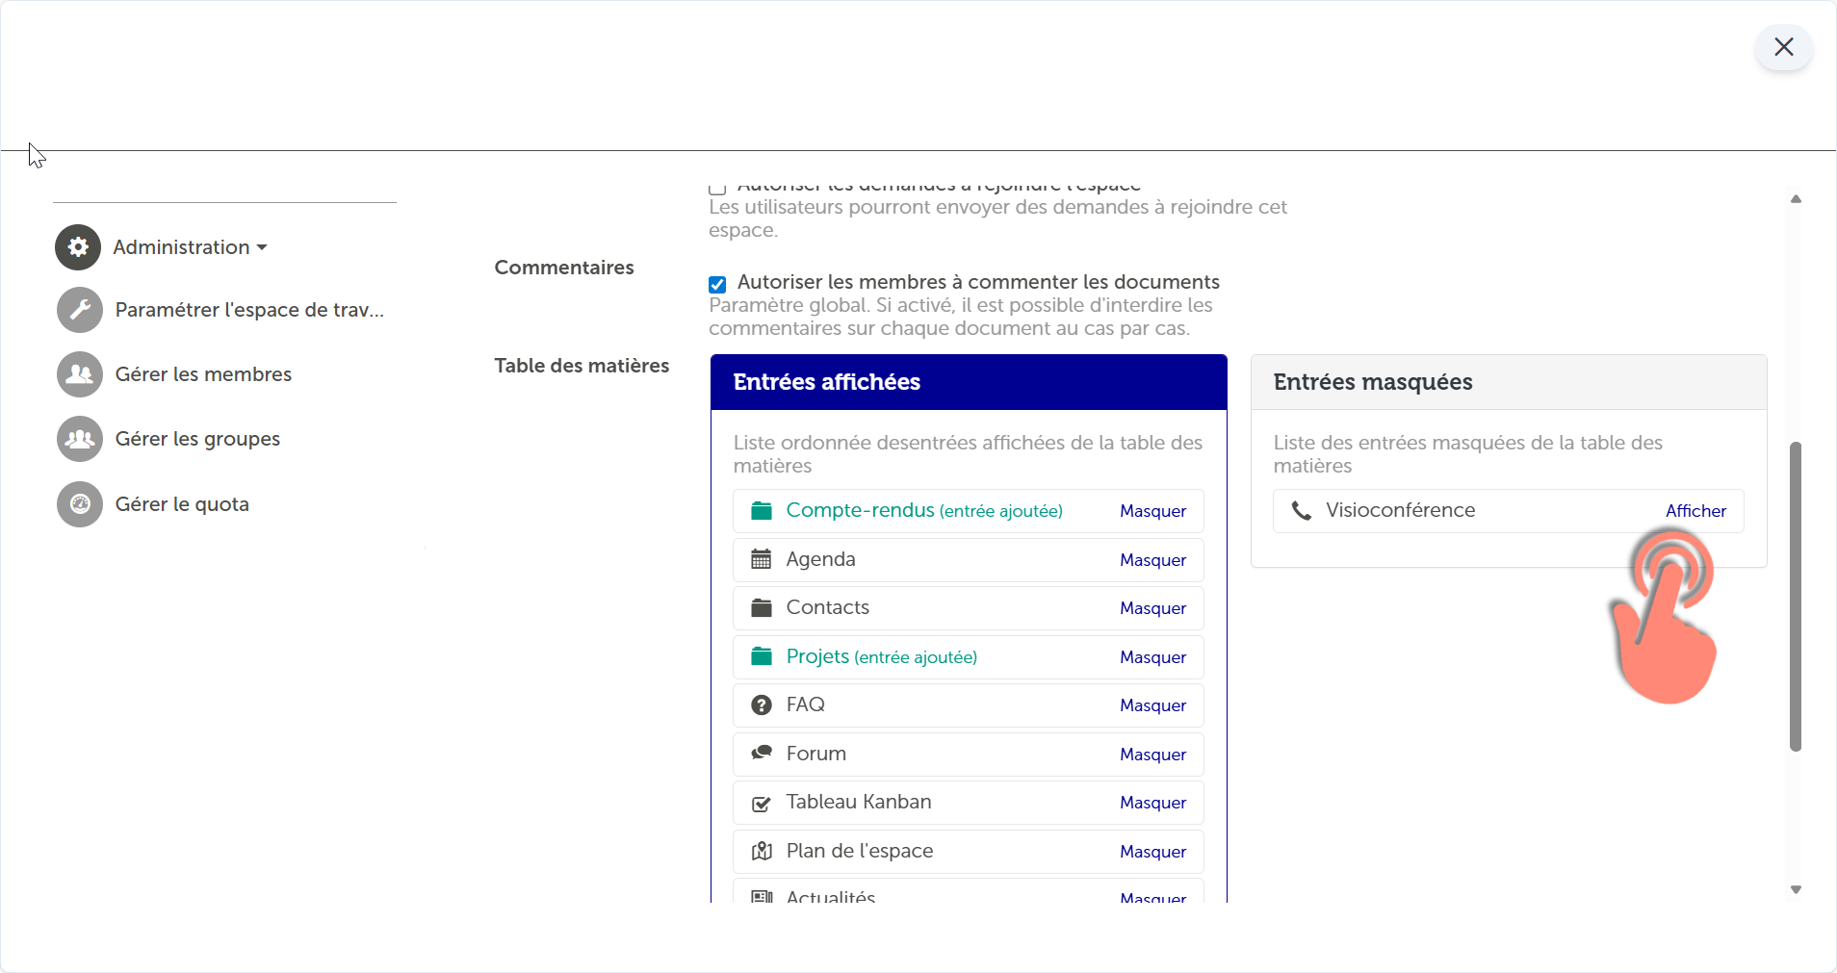Close the dialog with the X button
1837x973 pixels.
tap(1783, 47)
